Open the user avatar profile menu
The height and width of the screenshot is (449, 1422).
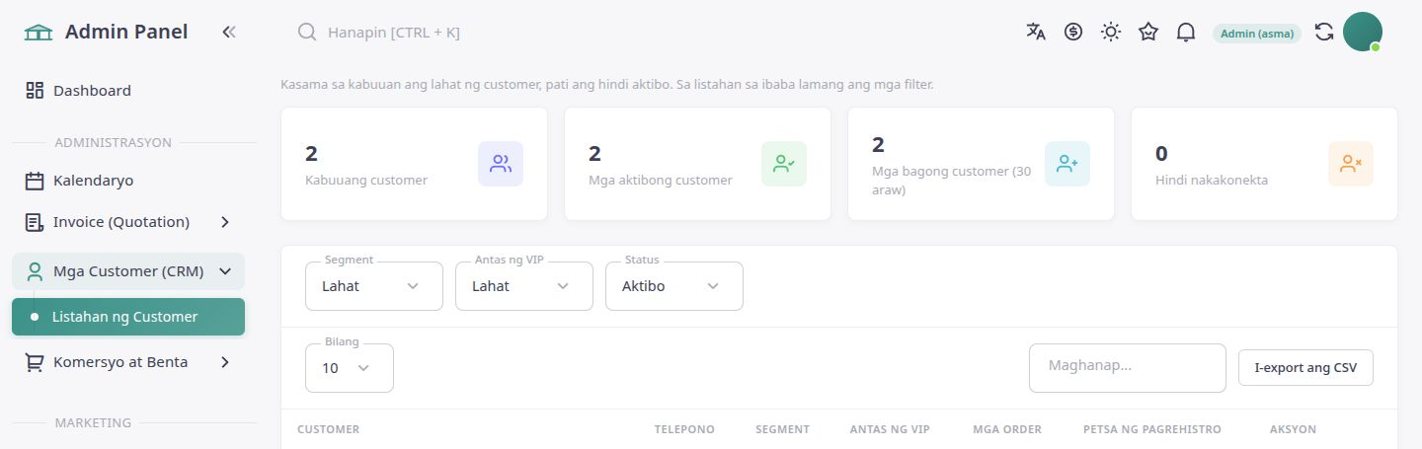click(x=1363, y=32)
